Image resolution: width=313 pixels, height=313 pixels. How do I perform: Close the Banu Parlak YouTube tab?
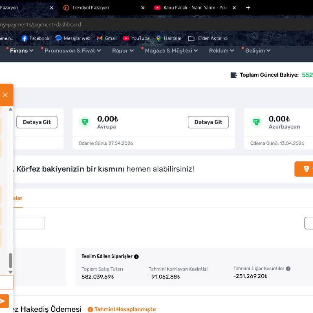pyautogui.click(x=234, y=8)
